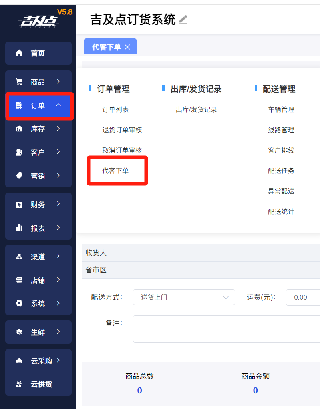
Task: Click the shopping cart icon for 商品
Action: [19, 82]
